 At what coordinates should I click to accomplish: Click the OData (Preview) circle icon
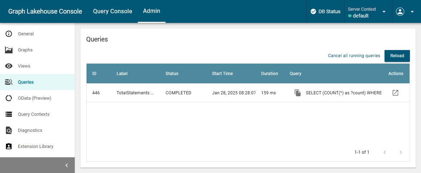point(9,98)
